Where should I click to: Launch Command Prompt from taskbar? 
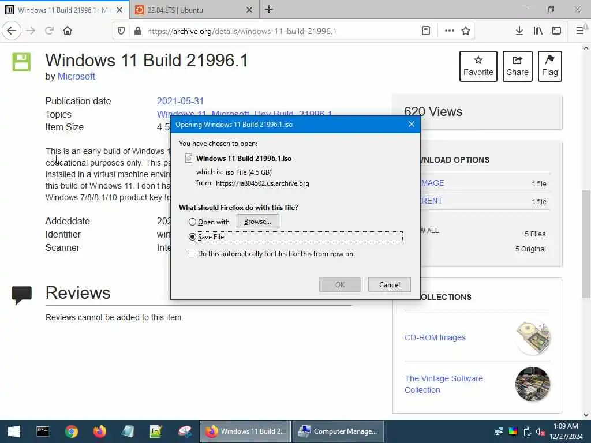click(x=43, y=431)
